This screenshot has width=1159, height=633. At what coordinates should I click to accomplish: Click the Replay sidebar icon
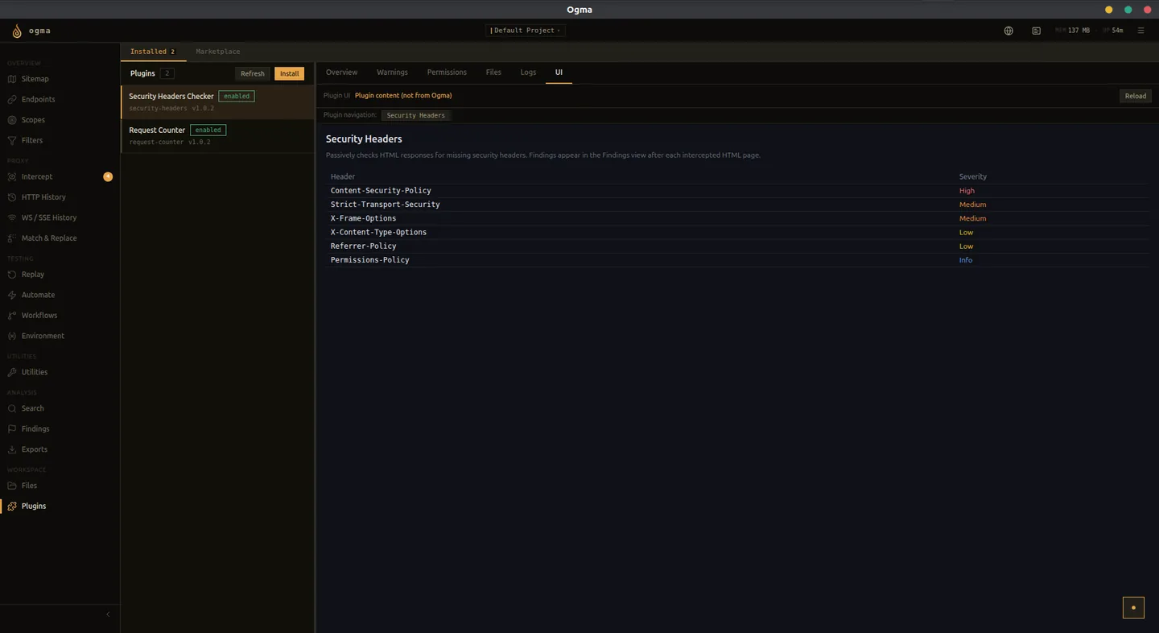click(x=12, y=275)
